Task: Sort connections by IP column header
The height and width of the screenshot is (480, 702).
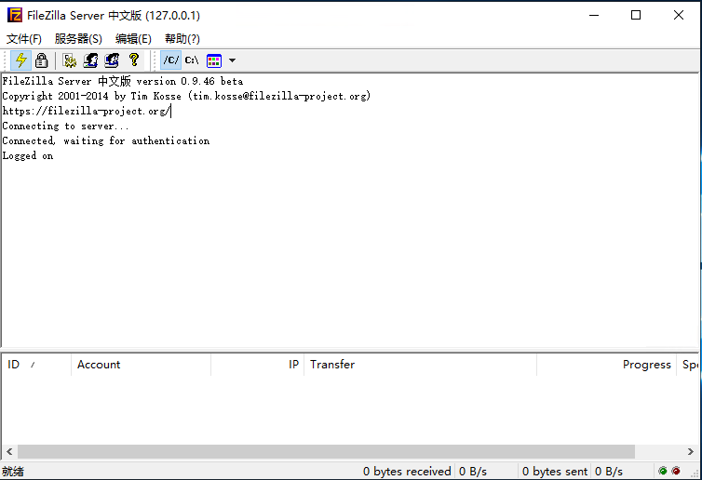Action: click(x=257, y=365)
